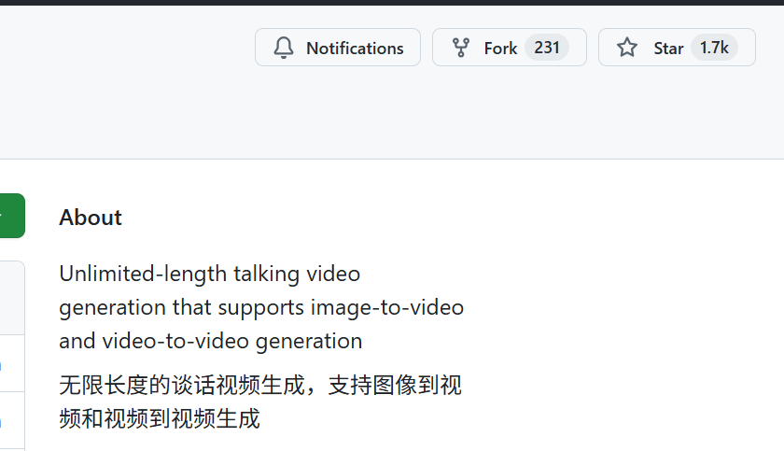Click the Fork text label
Viewport: 784px width, 451px height.
coord(500,49)
